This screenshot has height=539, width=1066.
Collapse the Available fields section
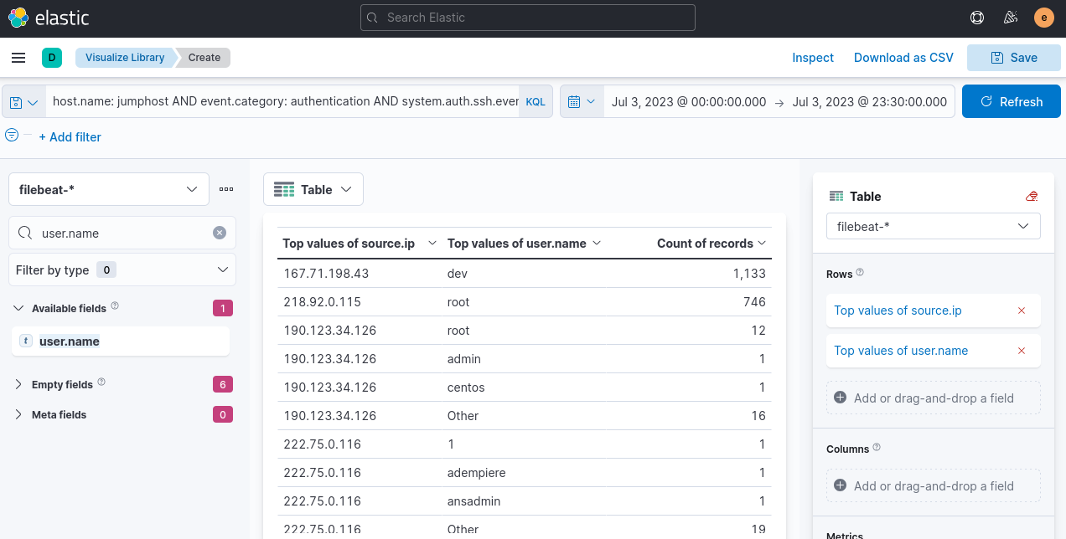click(18, 308)
